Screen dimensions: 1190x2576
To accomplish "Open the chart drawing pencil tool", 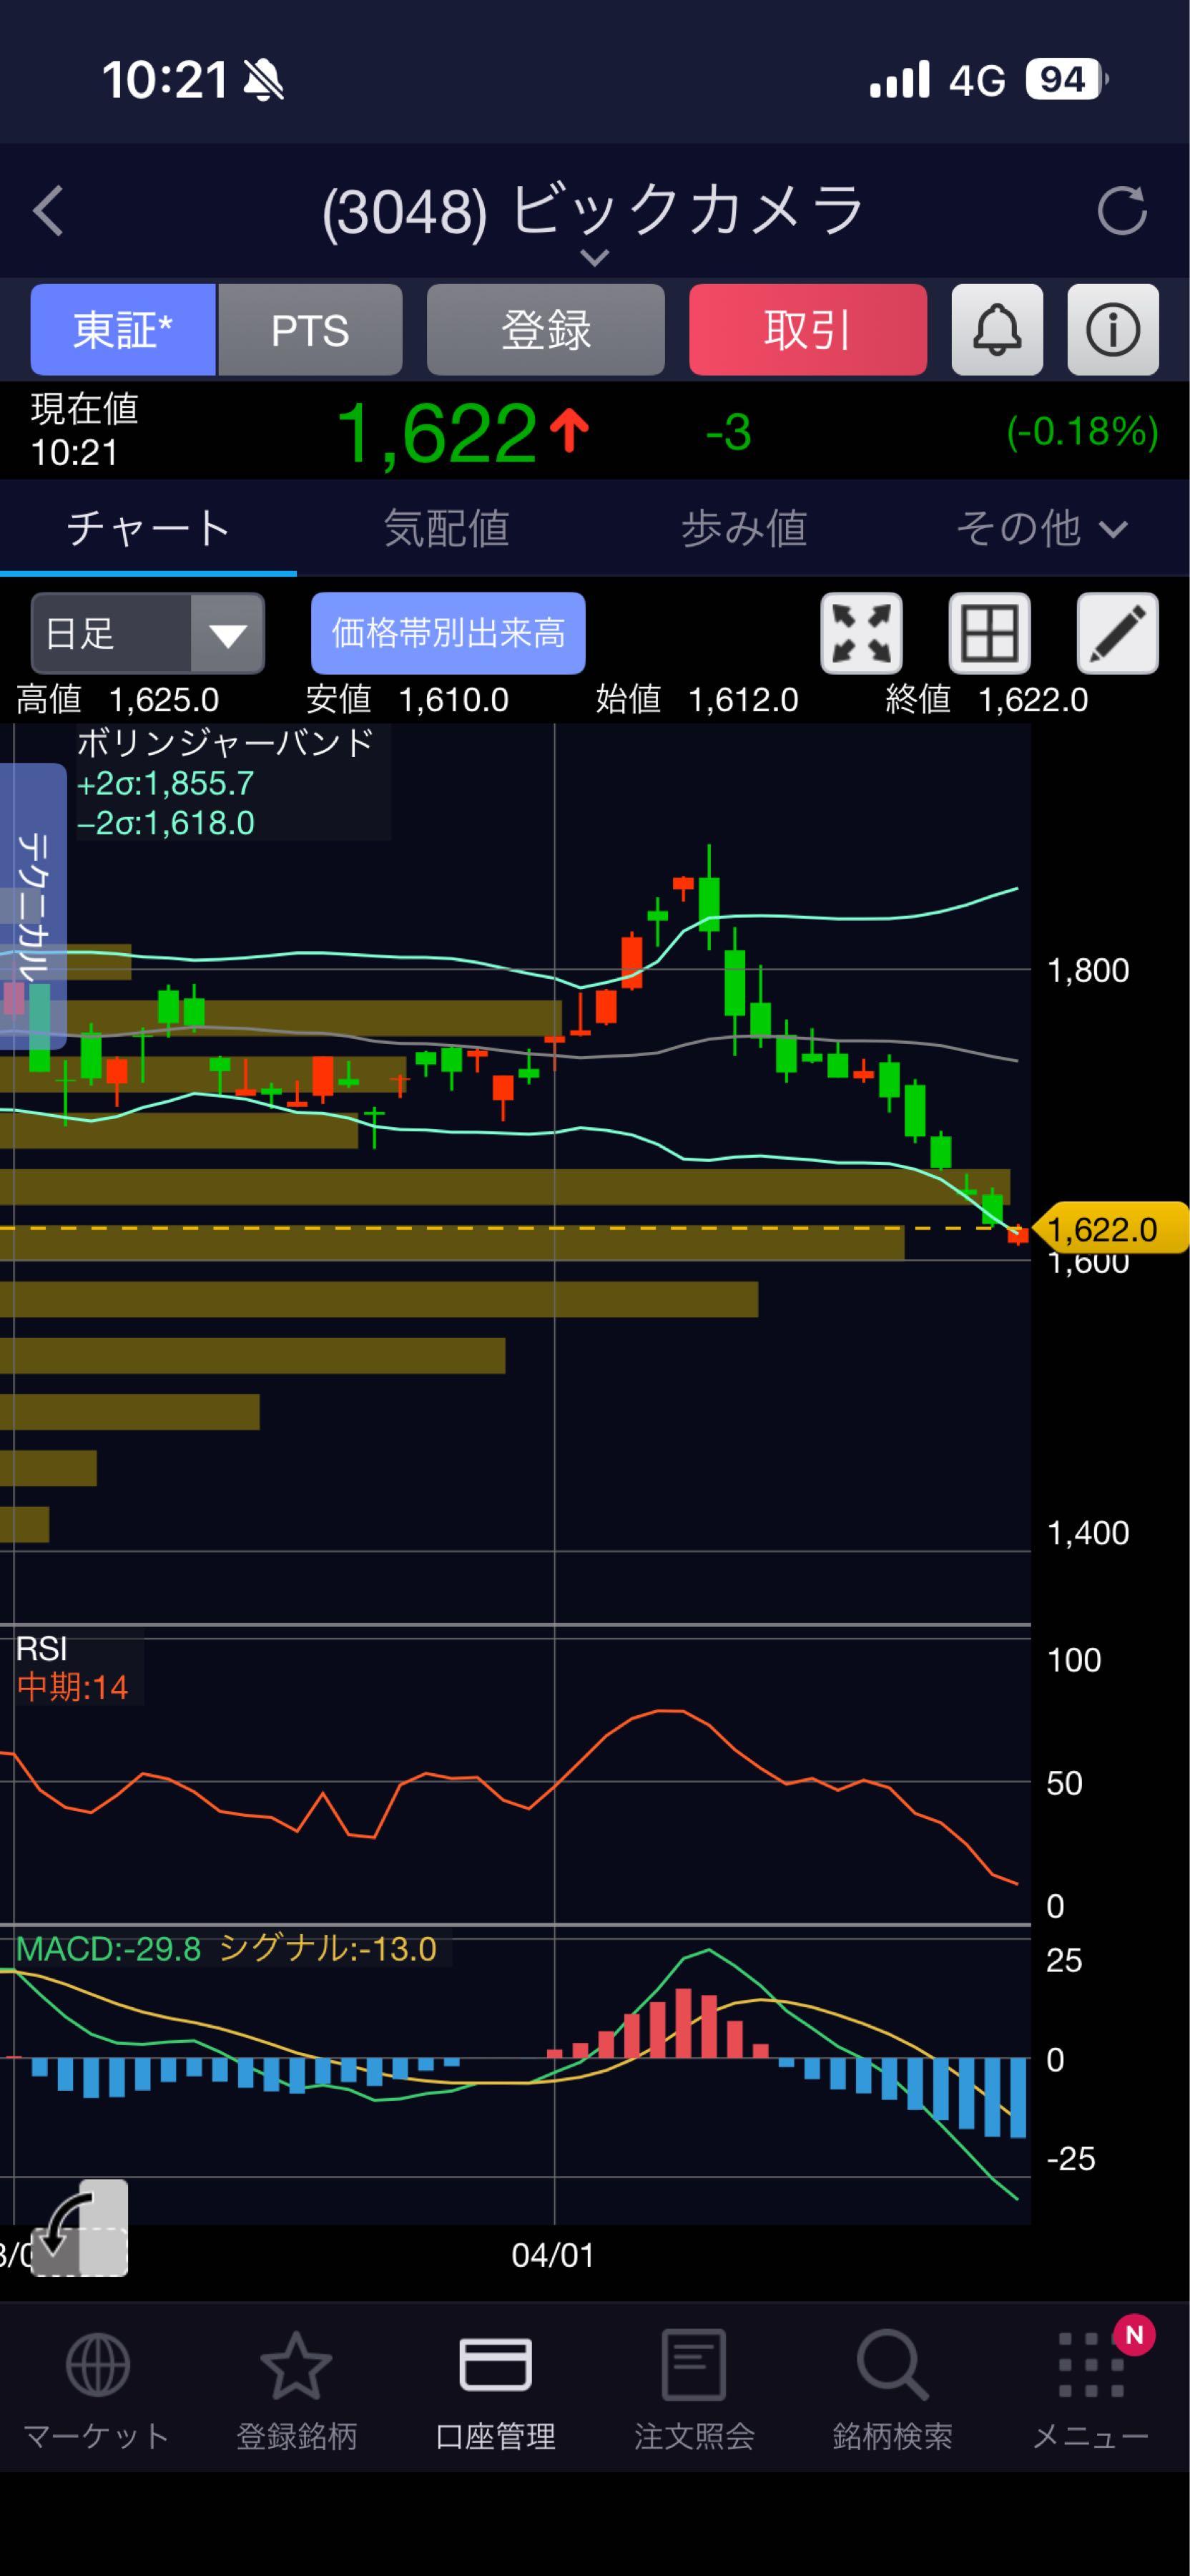I will pos(1117,633).
